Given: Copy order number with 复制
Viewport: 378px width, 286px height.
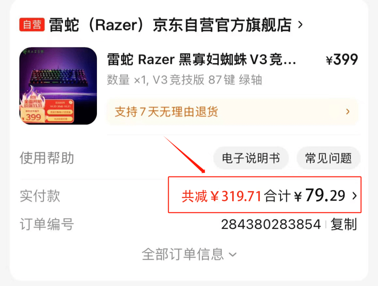Looking at the screenshot, I should pos(344,224).
